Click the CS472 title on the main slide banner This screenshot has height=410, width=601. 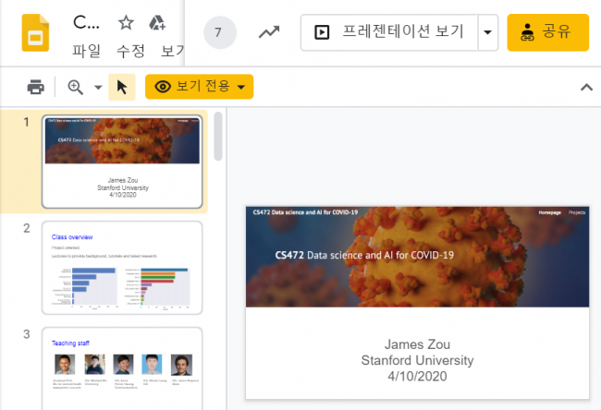coord(364,255)
